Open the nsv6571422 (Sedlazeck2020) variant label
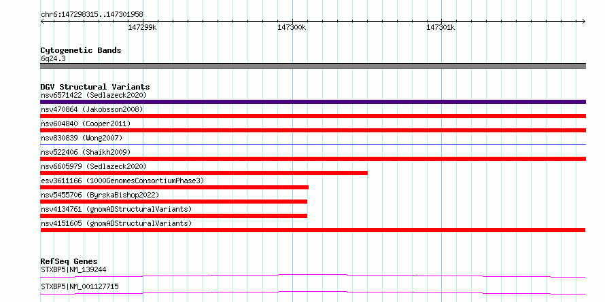 click(94, 95)
